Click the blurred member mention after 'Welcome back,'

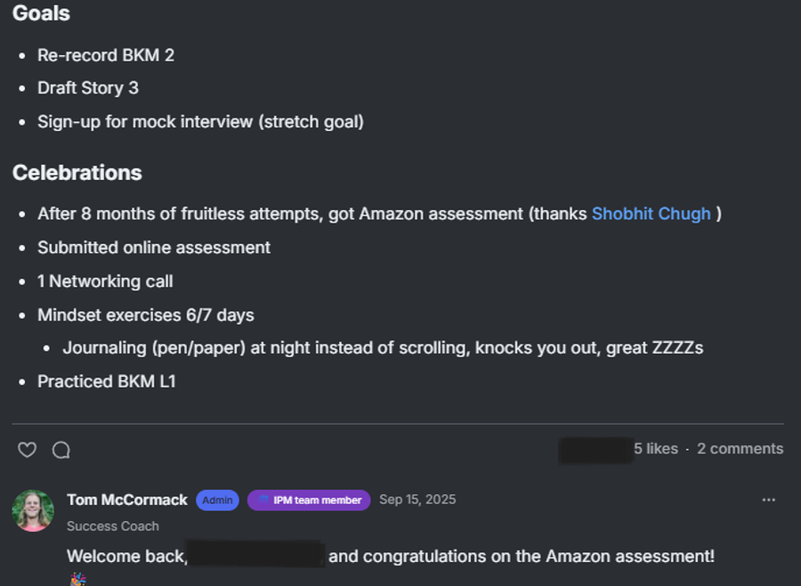click(x=256, y=555)
